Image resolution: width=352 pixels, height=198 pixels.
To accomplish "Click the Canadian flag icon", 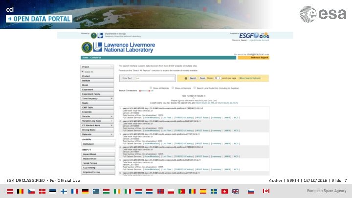I will pos(266,191).
